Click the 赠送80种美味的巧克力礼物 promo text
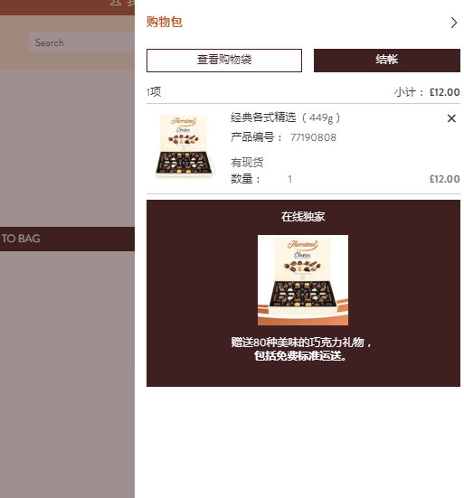The width and height of the screenshot is (464, 498). (301, 343)
